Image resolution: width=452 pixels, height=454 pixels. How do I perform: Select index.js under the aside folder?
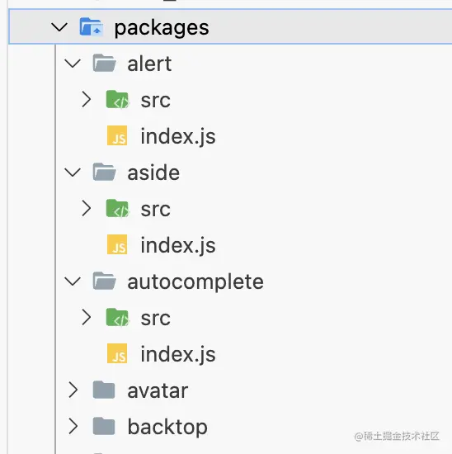point(178,245)
